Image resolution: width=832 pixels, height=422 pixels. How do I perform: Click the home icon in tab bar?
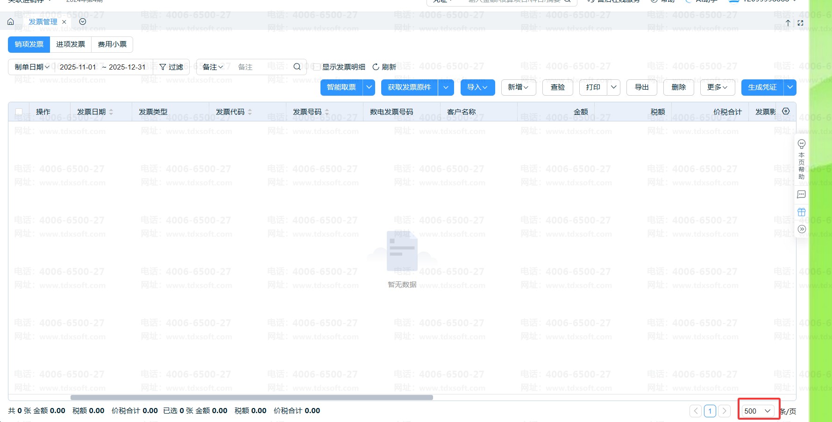[11, 22]
